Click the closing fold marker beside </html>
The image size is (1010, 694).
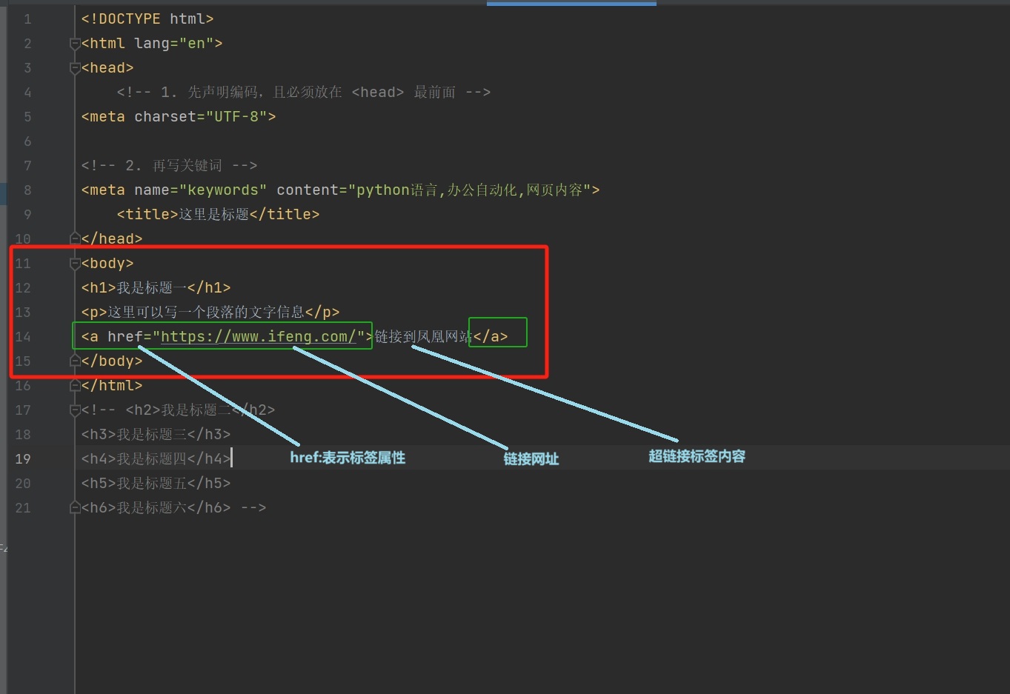[74, 385]
